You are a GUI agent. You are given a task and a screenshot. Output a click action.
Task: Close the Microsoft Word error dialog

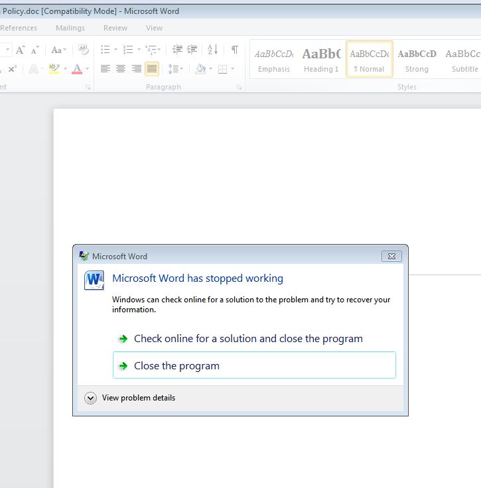click(x=391, y=257)
